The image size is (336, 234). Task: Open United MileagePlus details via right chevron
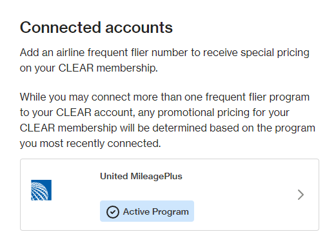pyautogui.click(x=301, y=195)
